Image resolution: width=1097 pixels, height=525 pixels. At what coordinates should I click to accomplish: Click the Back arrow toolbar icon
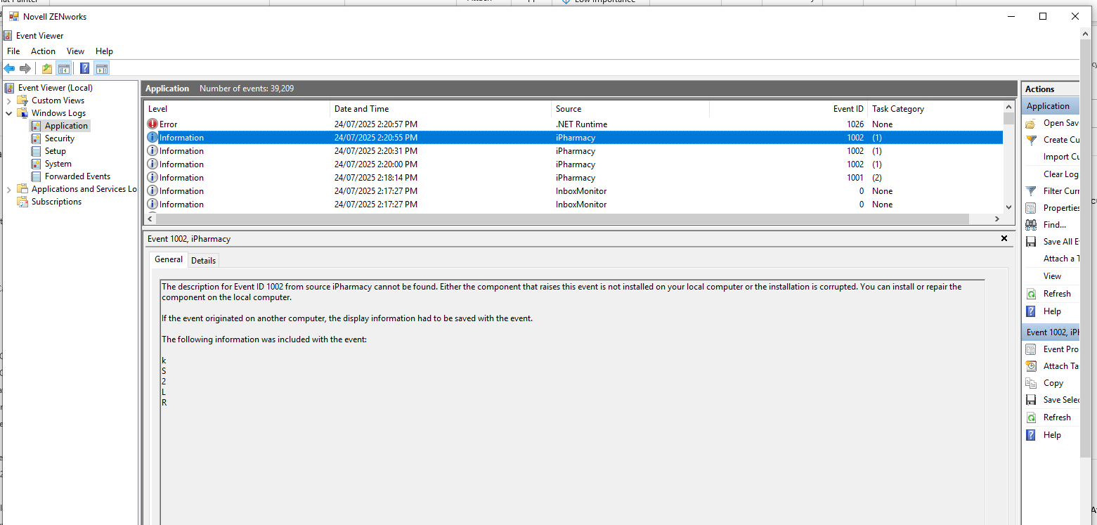pos(9,68)
